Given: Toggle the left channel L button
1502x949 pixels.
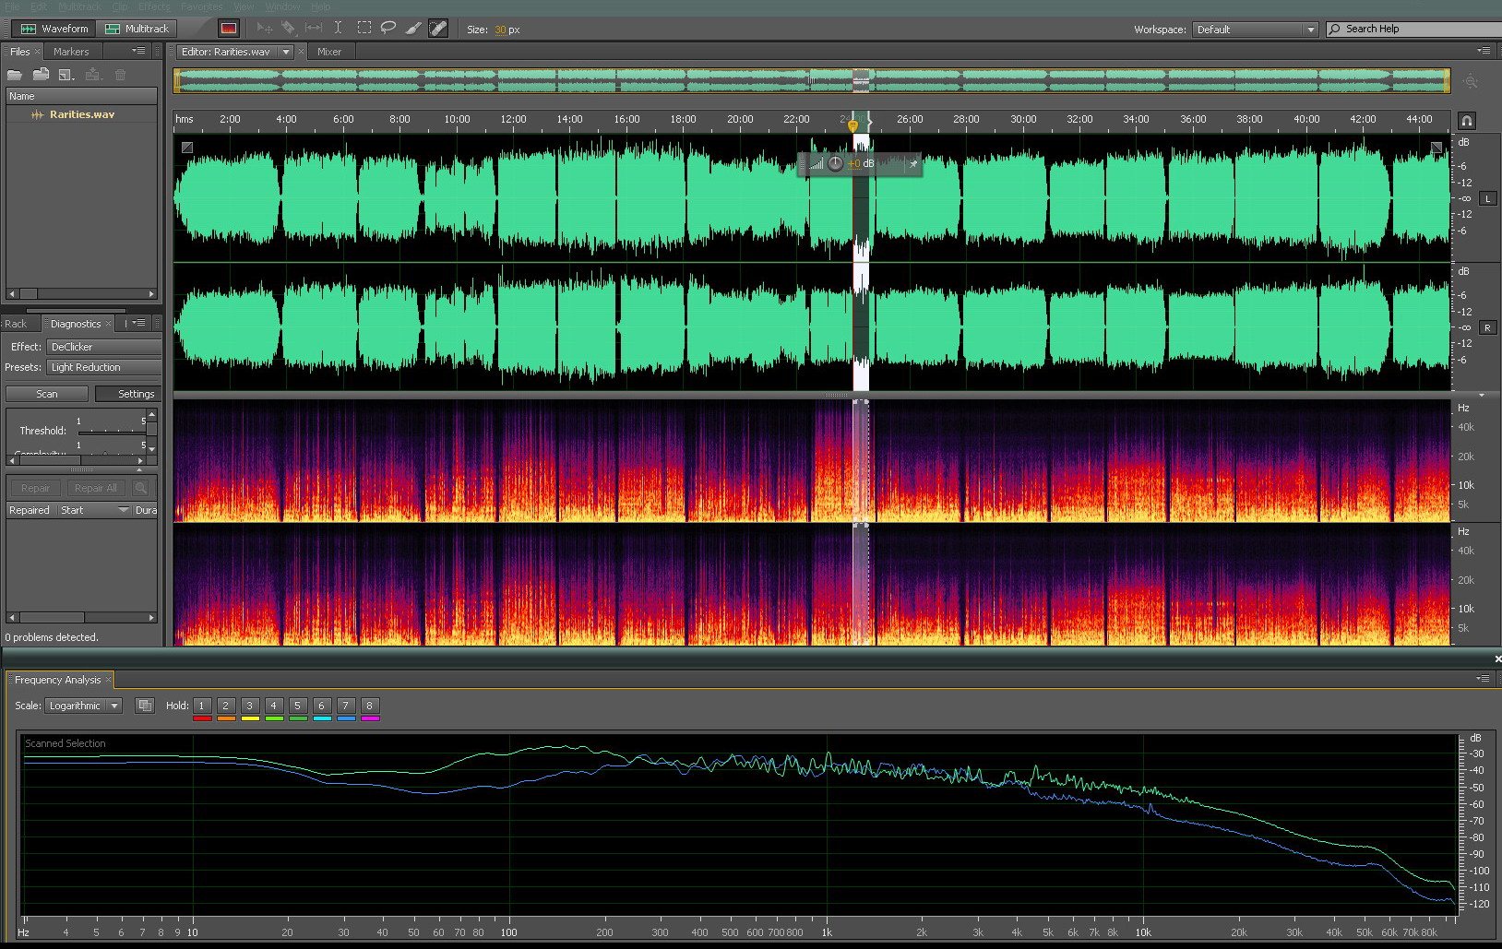Looking at the screenshot, I should pos(1488,199).
